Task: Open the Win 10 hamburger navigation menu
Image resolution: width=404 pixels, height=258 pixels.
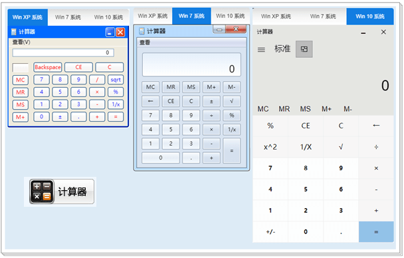Action: pyautogui.click(x=261, y=49)
